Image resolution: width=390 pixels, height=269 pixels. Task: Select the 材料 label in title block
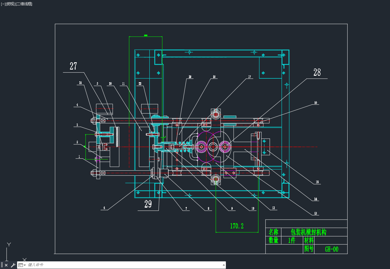tap(309, 240)
